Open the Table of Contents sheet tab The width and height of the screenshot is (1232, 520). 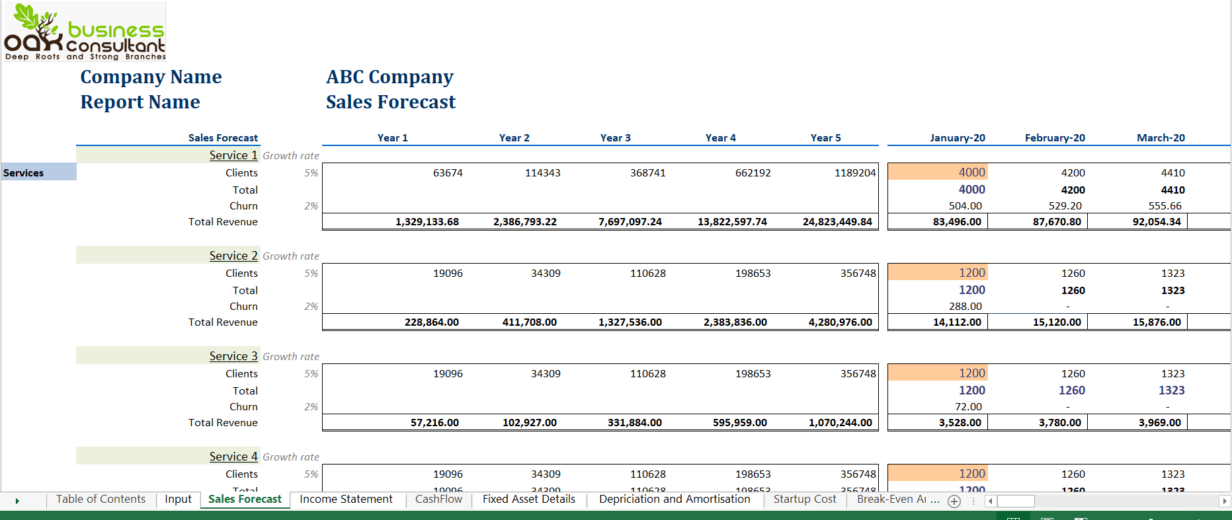[101, 500]
